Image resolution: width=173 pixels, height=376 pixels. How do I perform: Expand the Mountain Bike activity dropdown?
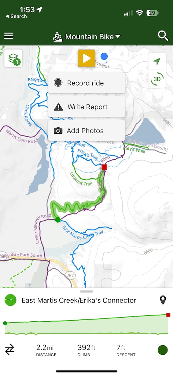86,37
